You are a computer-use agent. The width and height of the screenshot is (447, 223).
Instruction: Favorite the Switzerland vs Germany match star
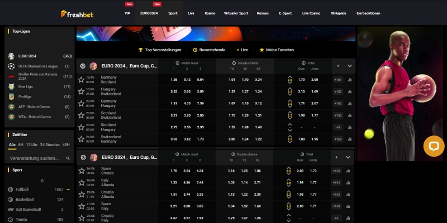[x=81, y=139]
